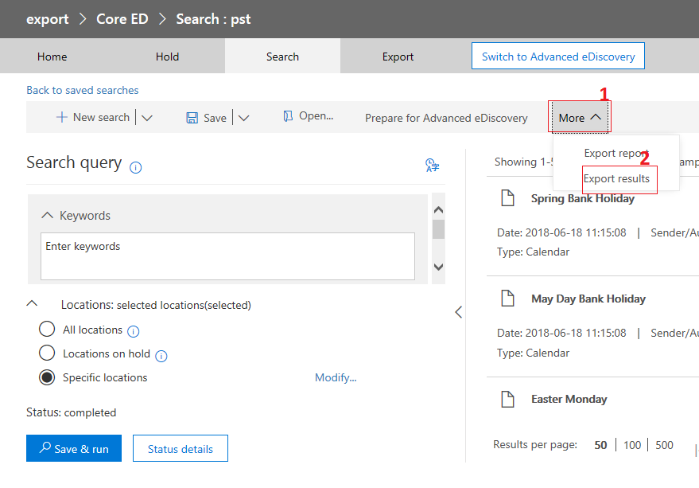This screenshot has width=699, height=488.
Task: Click the Save floppy disk icon
Action: point(192,118)
